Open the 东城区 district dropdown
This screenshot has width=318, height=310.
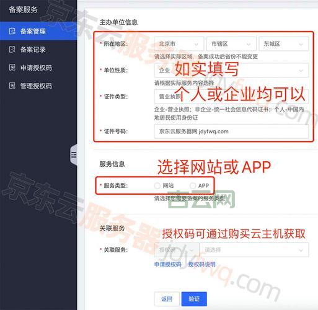[x=284, y=44]
